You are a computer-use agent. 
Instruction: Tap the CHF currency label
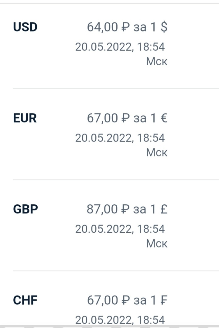pyautogui.click(x=25, y=300)
